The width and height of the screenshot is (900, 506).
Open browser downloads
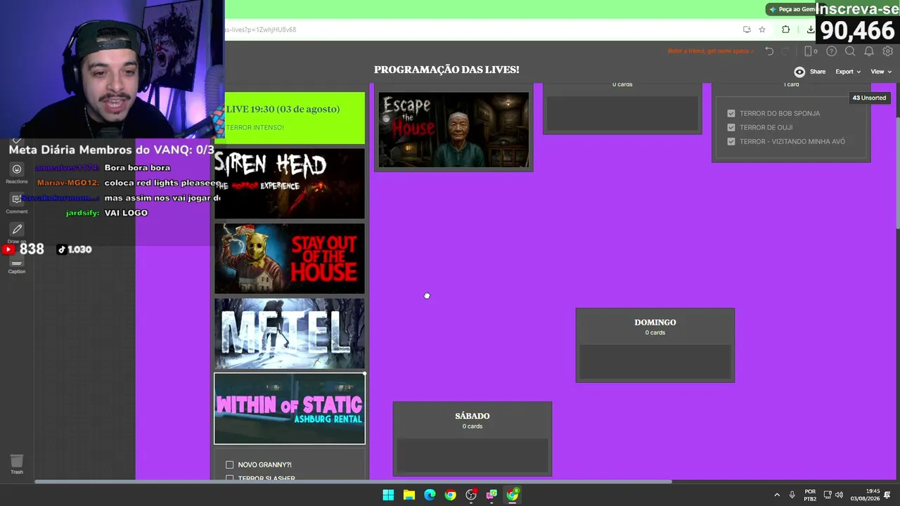(x=811, y=30)
